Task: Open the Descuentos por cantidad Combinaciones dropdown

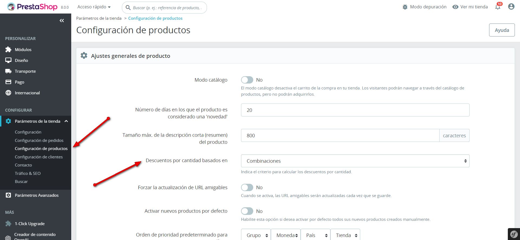Action: point(355,161)
